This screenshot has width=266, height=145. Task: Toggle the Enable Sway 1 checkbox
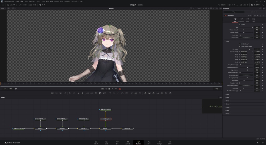(x=240, y=44)
